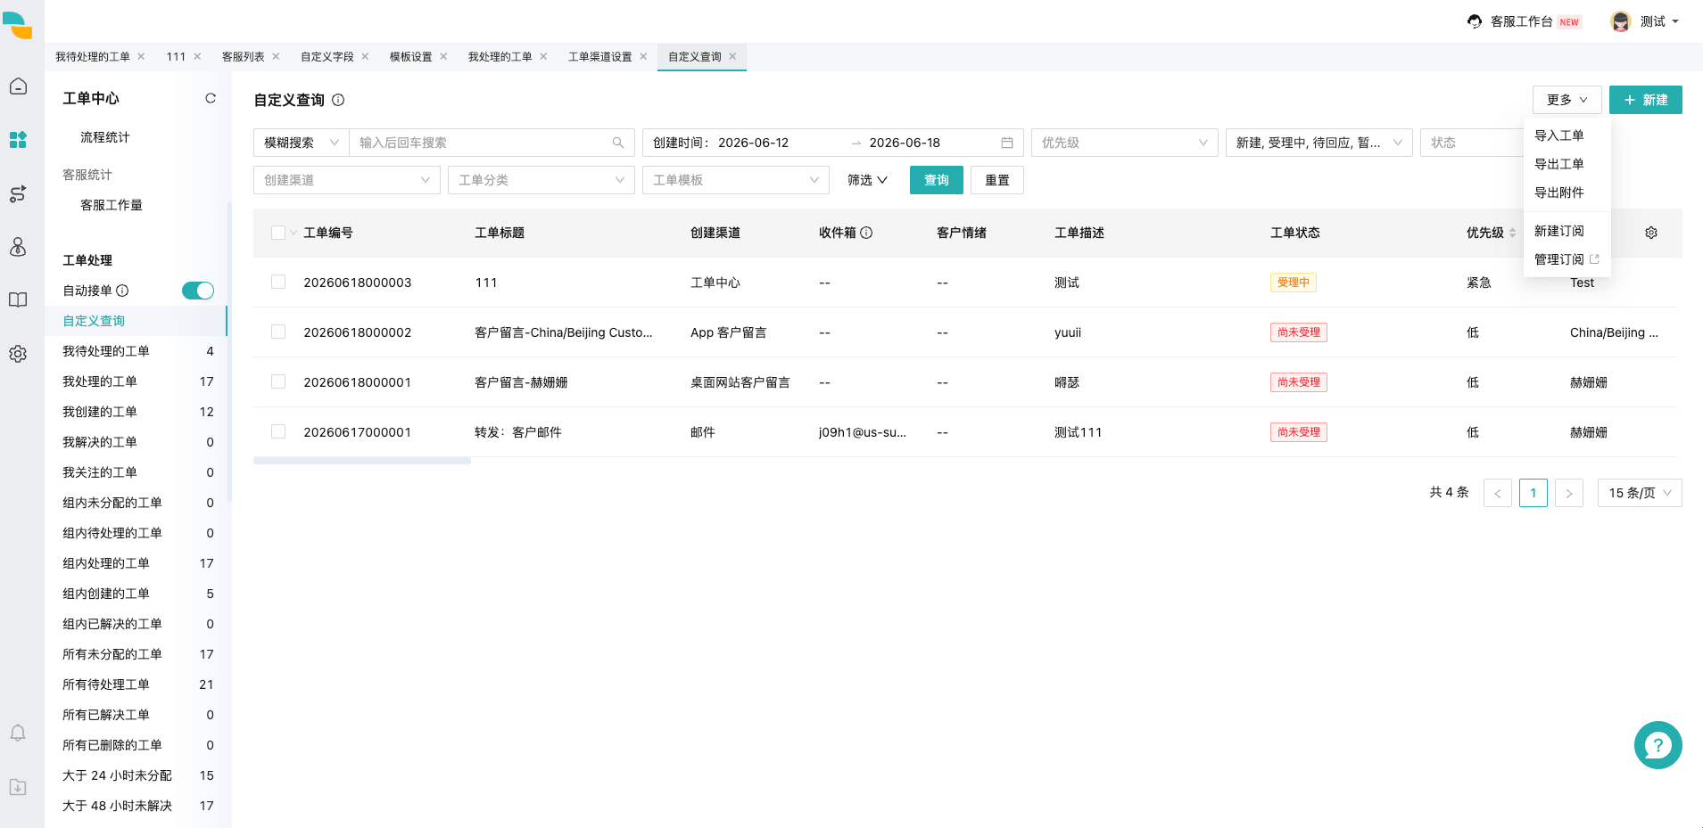This screenshot has width=1703, height=828.
Task: Click the search magnifier icon
Action: click(x=618, y=143)
